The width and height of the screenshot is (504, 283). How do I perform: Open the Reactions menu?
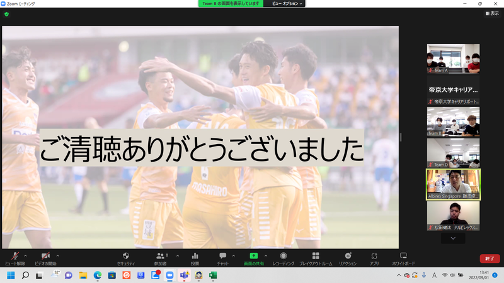click(348, 257)
